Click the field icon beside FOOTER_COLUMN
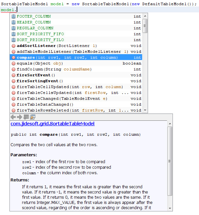The width and height of the screenshot is (199, 215). coord(13,16)
